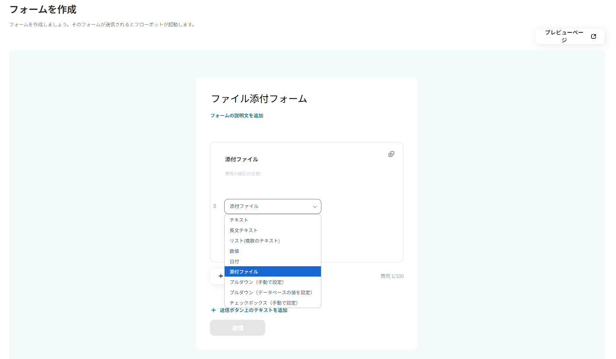Viewport: 616px width, 359px height.
Task: Click the ファイル添付フォーム form title
Action: (258, 99)
